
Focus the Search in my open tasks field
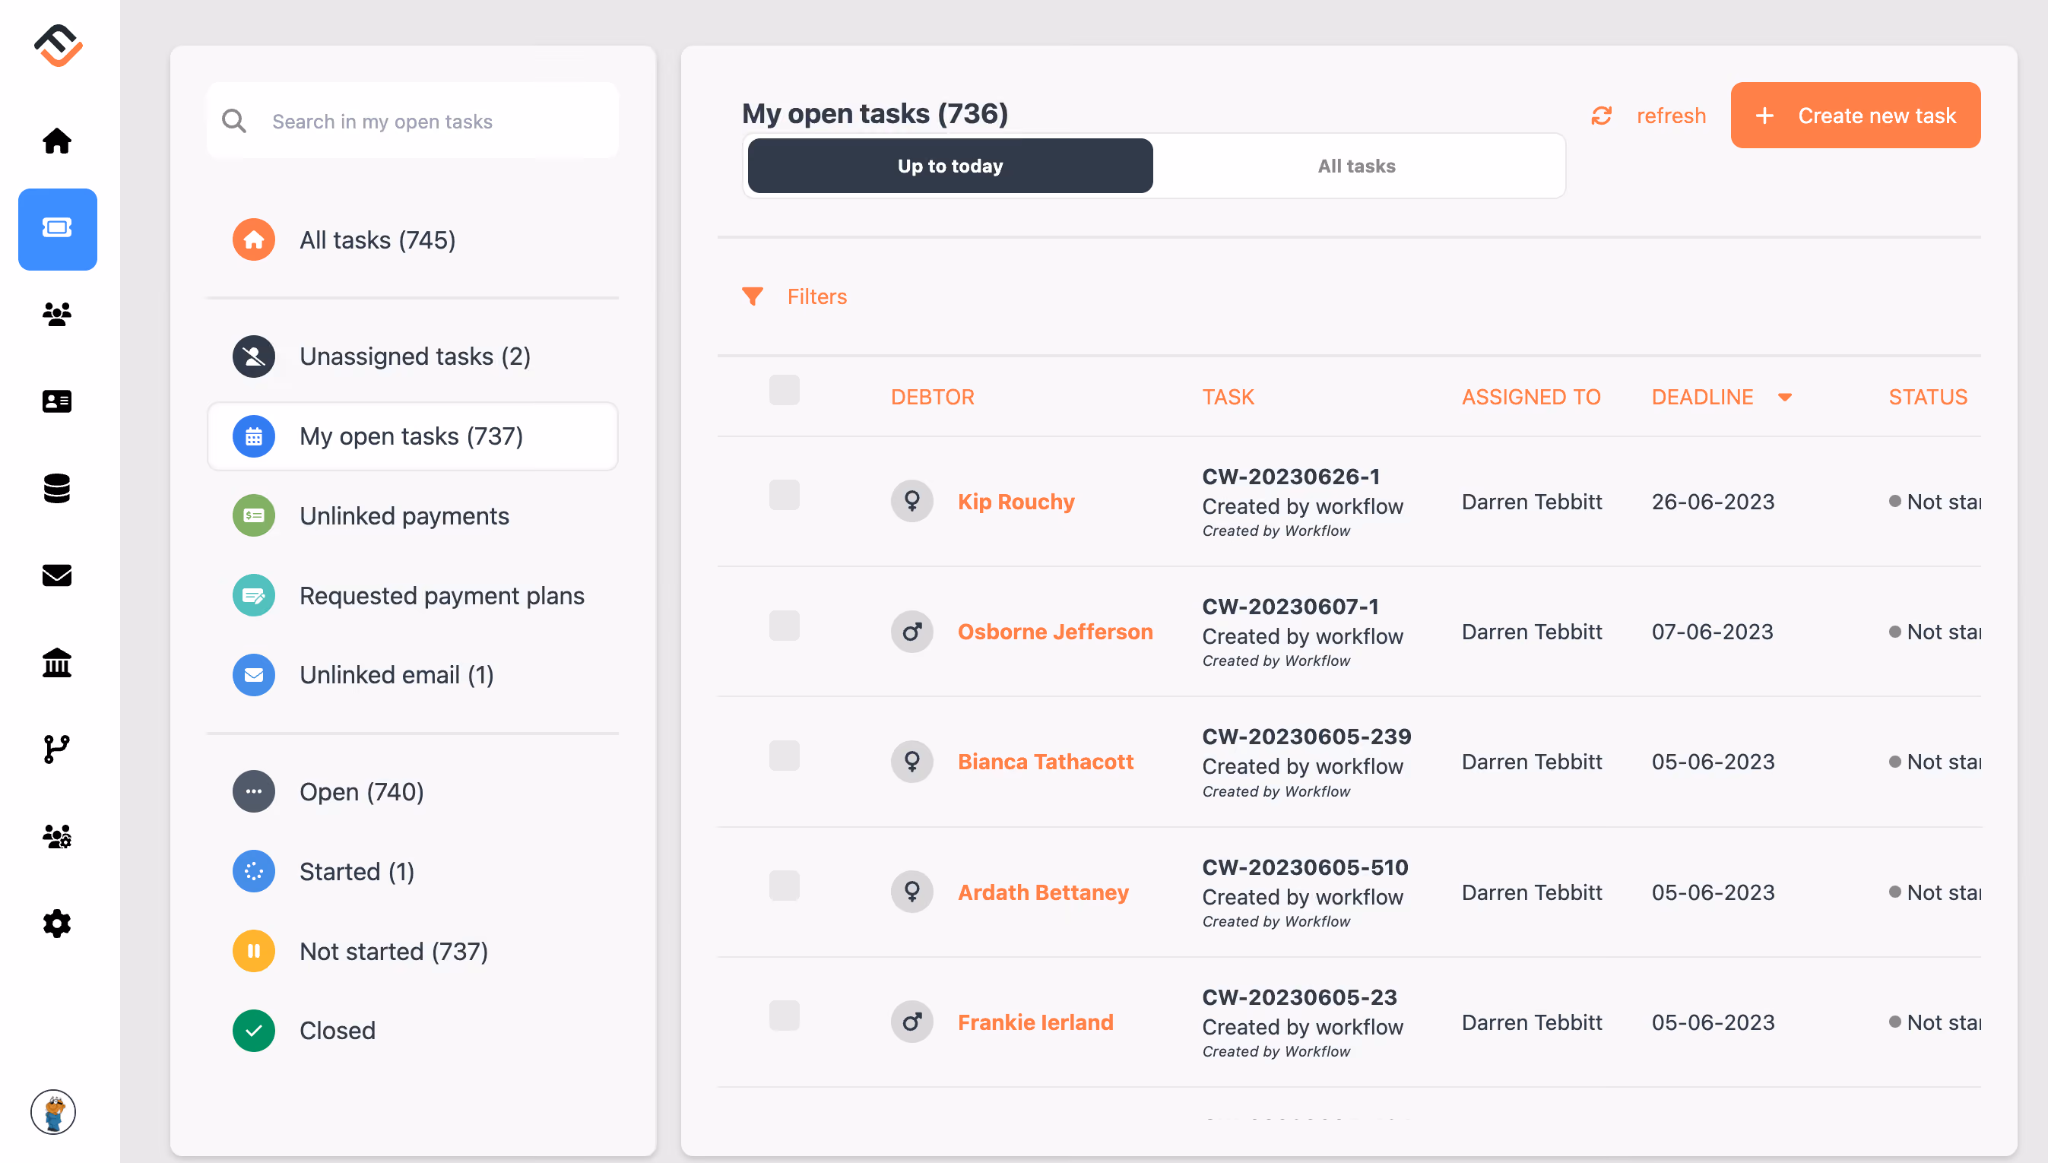coord(412,121)
